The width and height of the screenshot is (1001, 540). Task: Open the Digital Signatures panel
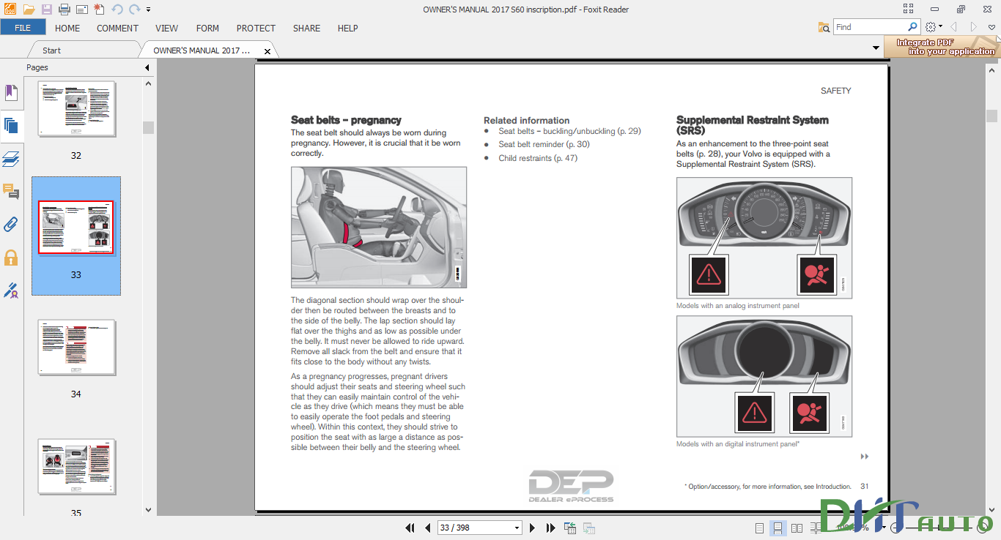point(10,290)
